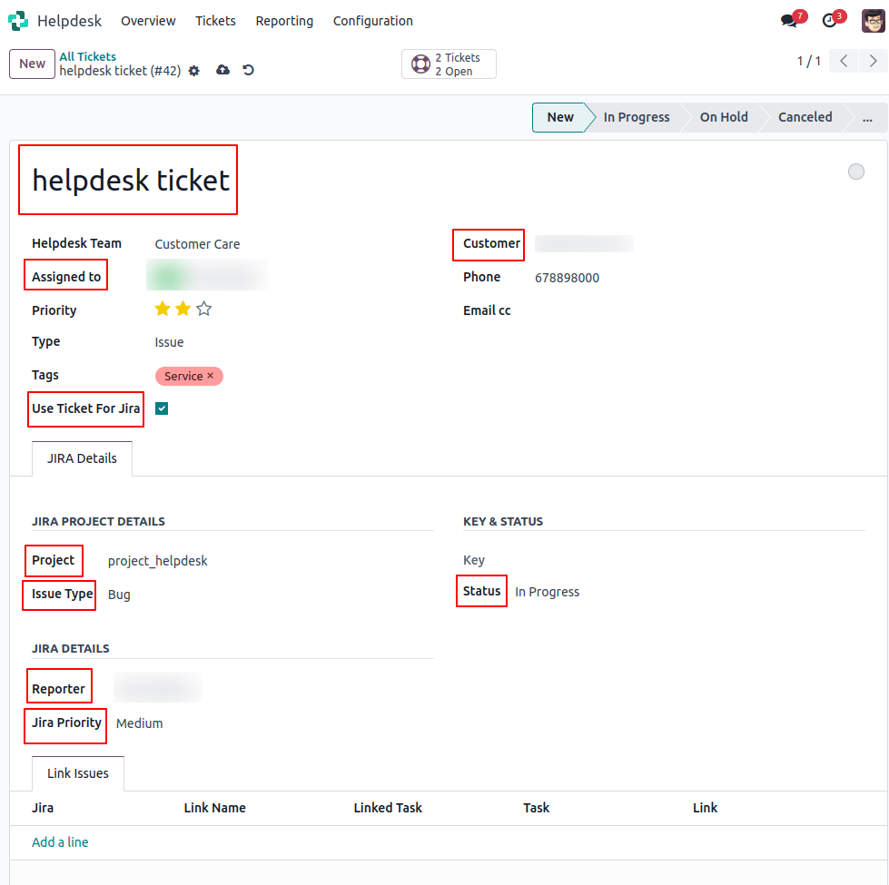Viewport: 889px width, 885px height.
Task: Add a line in Link Issues
Action: (x=60, y=842)
